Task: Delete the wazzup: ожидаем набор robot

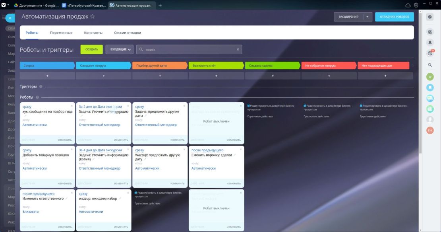Action: click(x=128, y=193)
